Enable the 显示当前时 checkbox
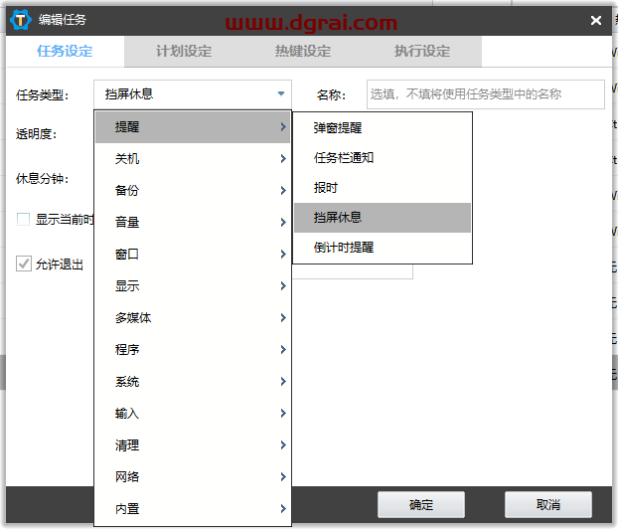Image resolution: width=618 pixels, height=529 pixels. coord(23,219)
